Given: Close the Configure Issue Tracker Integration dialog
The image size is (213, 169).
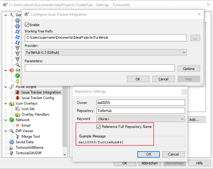Looking at the screenshot, I should click(199, 14).
